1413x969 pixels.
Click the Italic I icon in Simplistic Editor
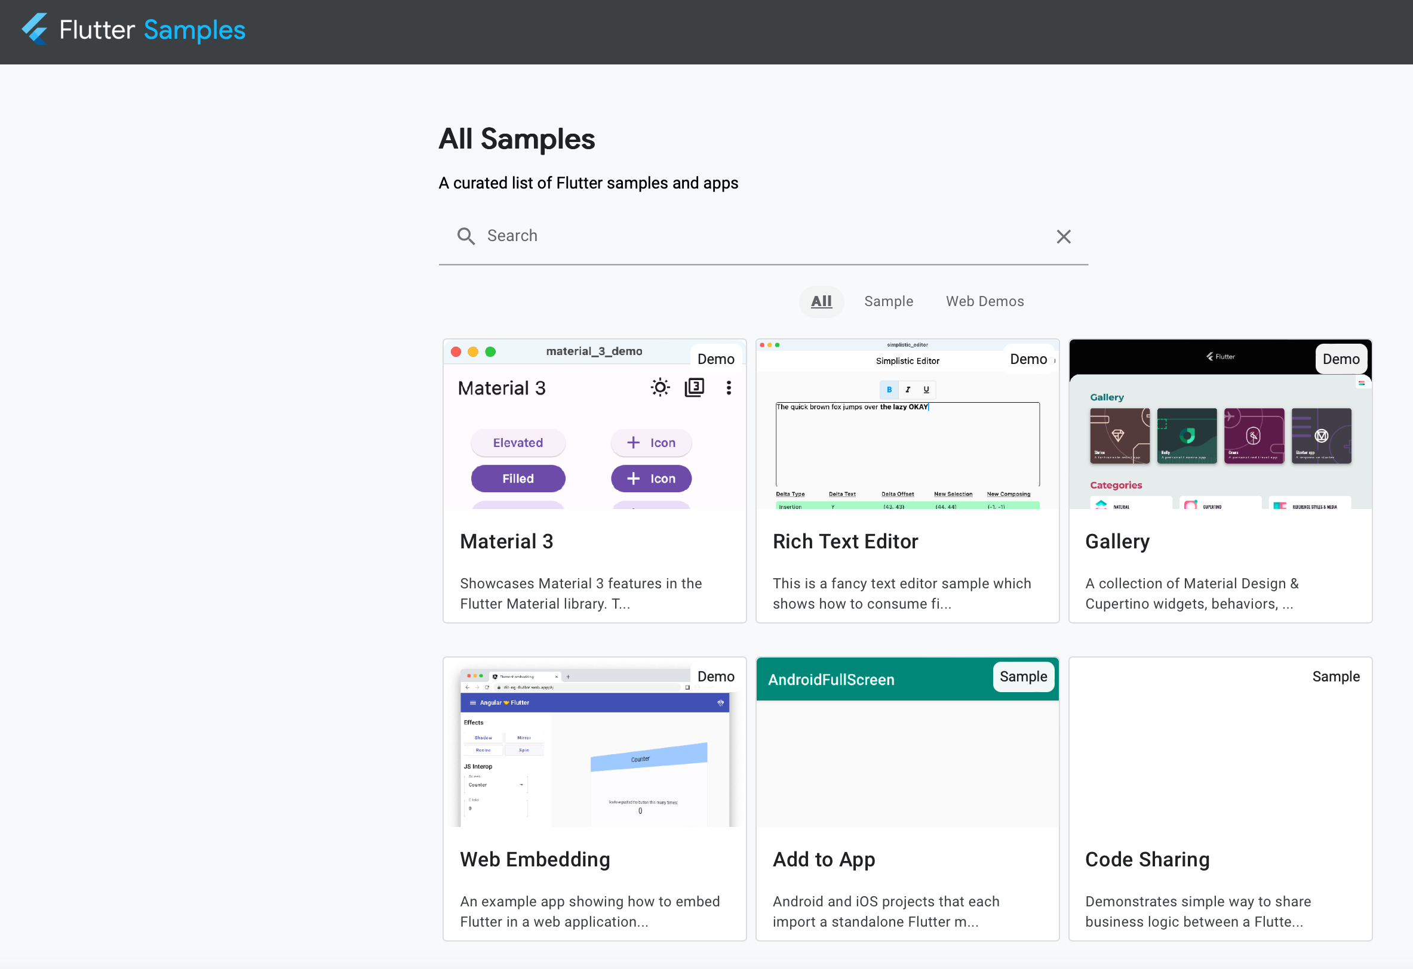[x=908, y=390]
